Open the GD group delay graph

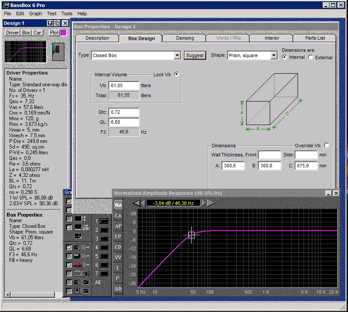pos(118,289)
